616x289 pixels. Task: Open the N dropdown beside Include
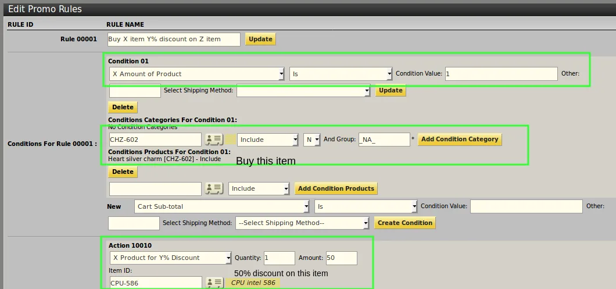tap(311, 140)
